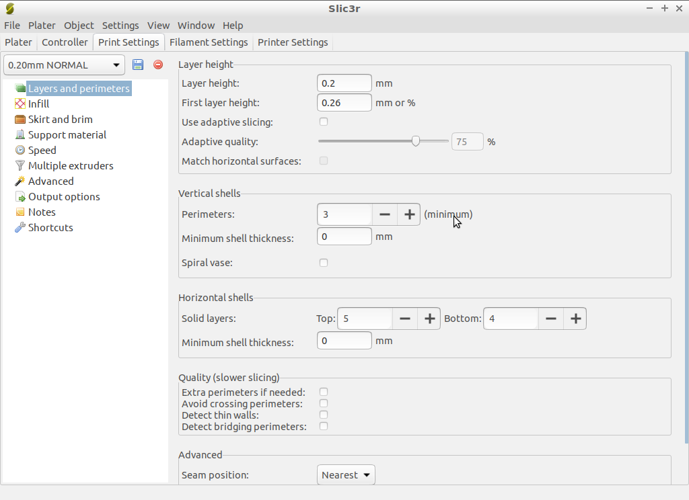Click the red delete preset icon
689x500 pixels.
point(158,65)
